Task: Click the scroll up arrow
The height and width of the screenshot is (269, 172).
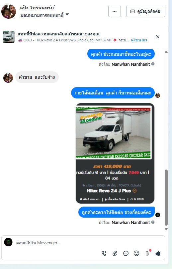Action: [x=166, y=52]
